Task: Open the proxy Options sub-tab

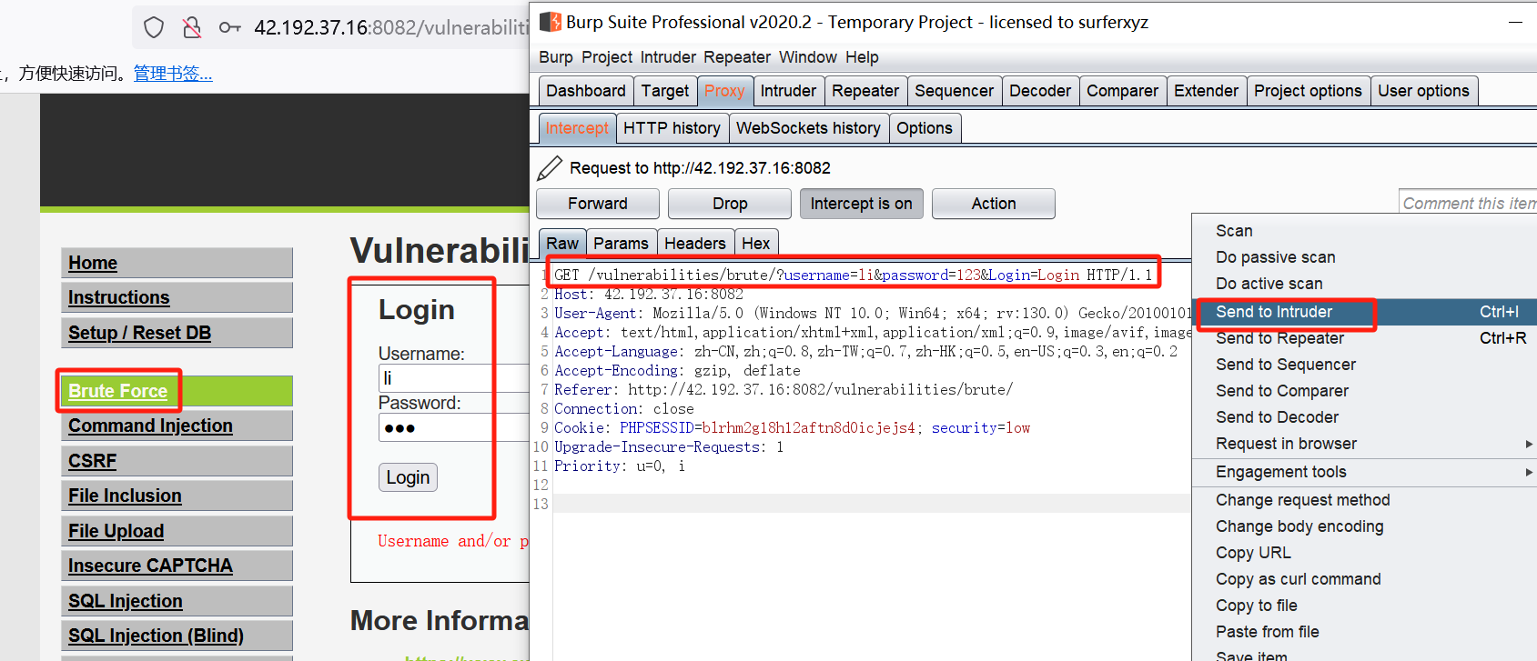Action: click(925, 128)
